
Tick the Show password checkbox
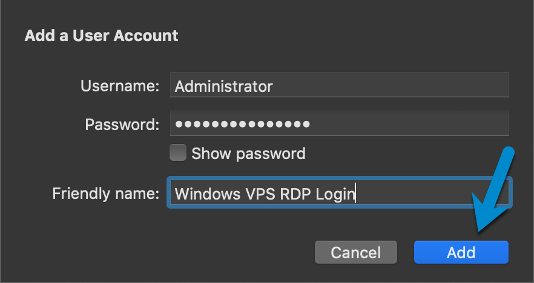coord(177,154)
